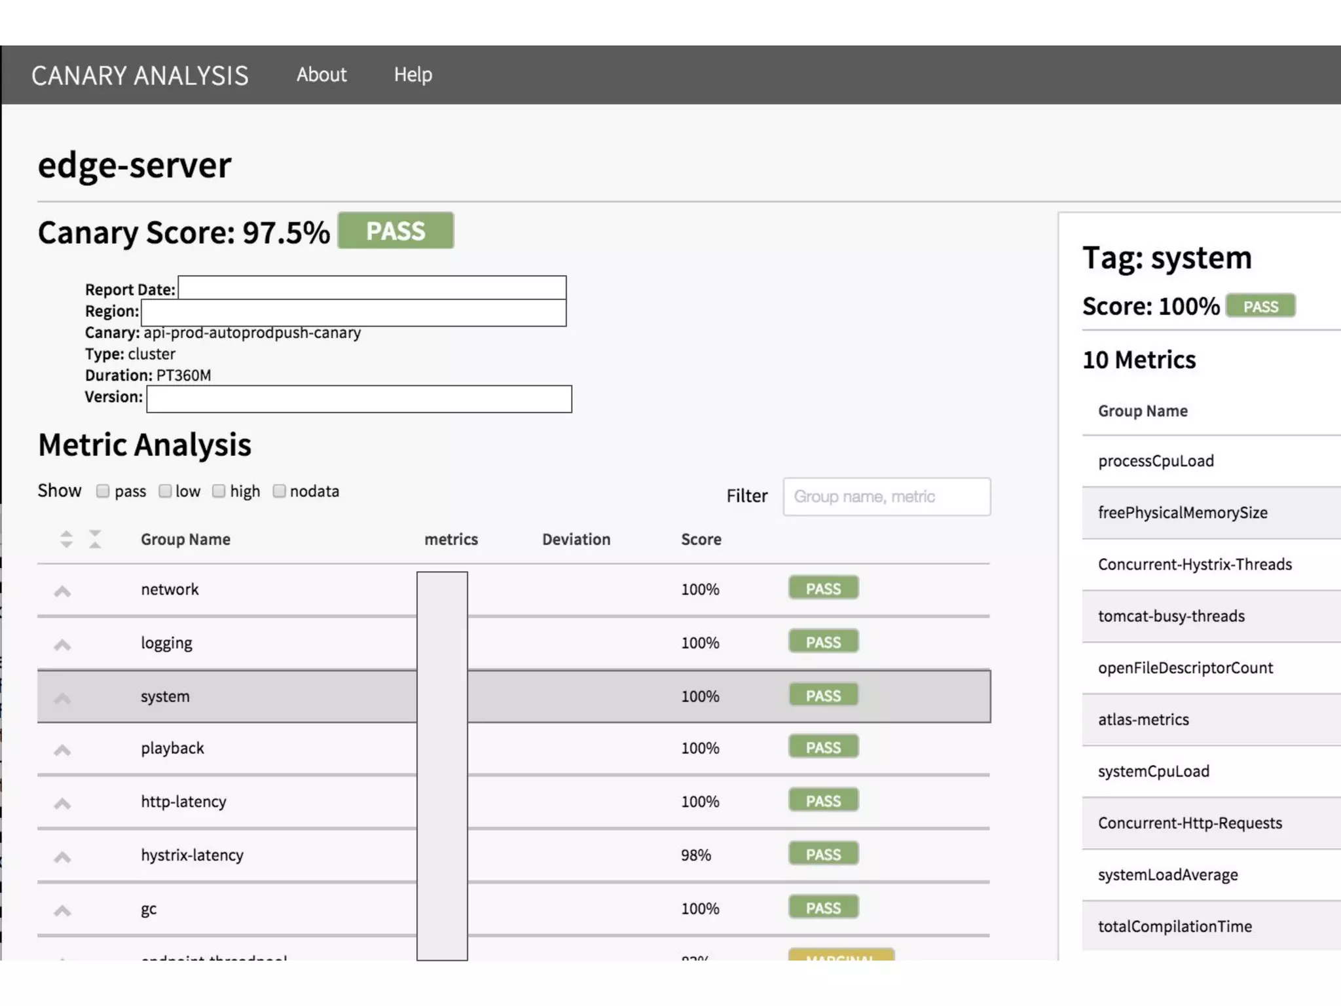Click the system row chevron icon

point(62,698)
